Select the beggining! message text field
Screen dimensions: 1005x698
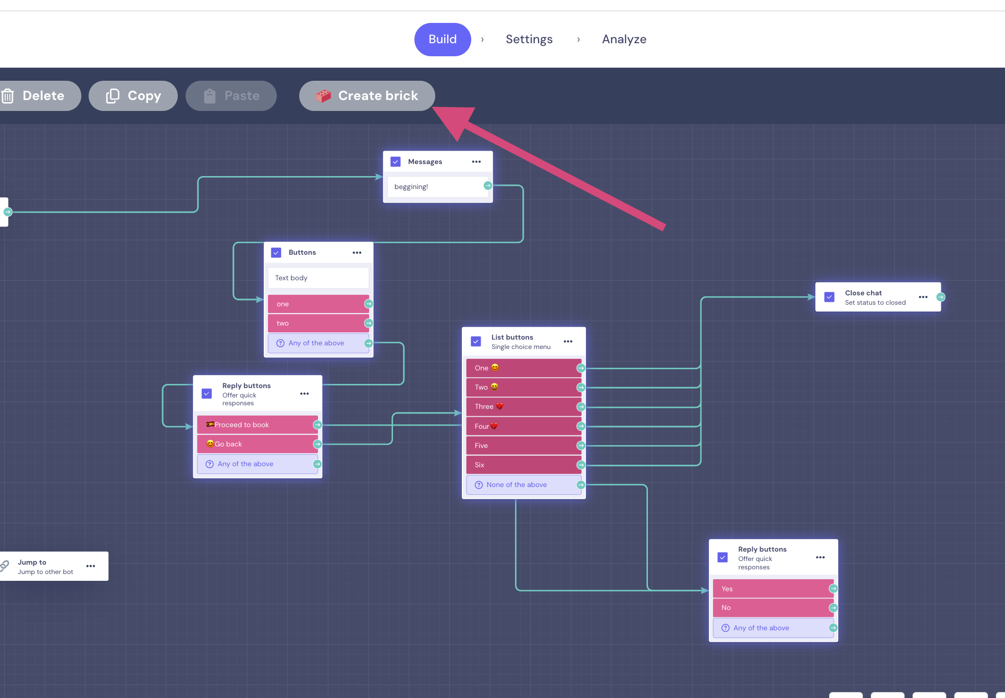438,187
